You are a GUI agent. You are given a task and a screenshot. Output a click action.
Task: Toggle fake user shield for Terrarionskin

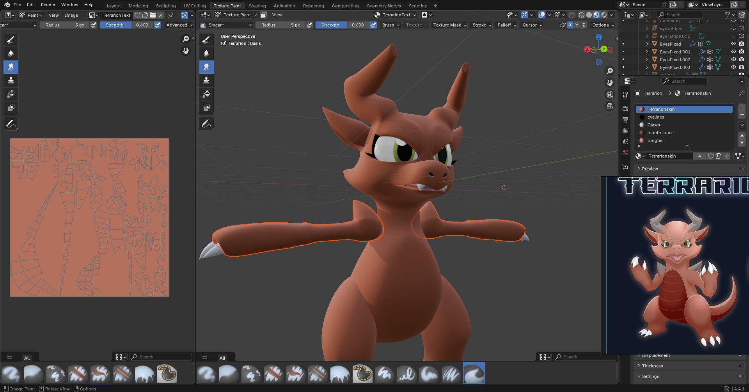711,156
